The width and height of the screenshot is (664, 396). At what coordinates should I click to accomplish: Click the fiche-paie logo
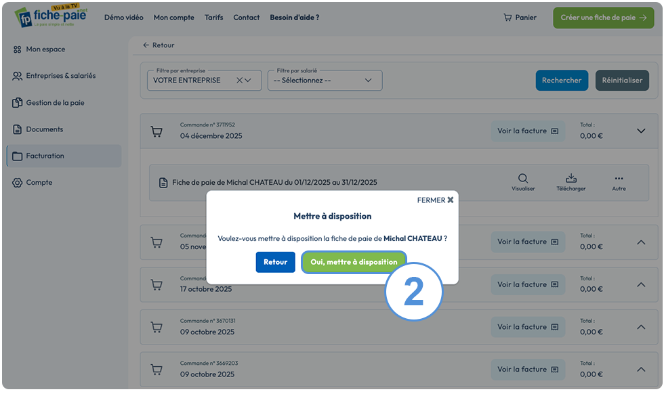coord(51,16)
